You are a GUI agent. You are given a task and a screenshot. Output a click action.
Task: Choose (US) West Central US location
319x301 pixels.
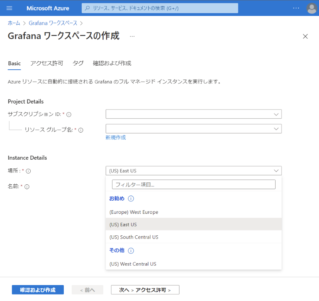(x=193, y=264)
